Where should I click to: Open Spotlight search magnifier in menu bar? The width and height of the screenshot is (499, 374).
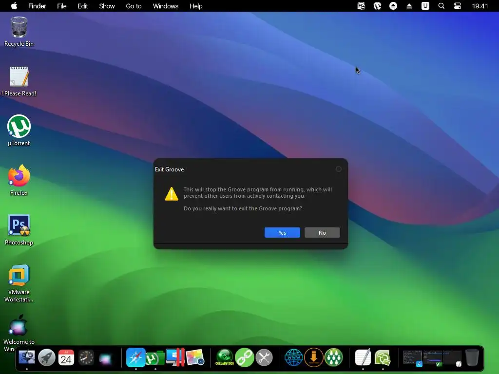pos(441,6)
